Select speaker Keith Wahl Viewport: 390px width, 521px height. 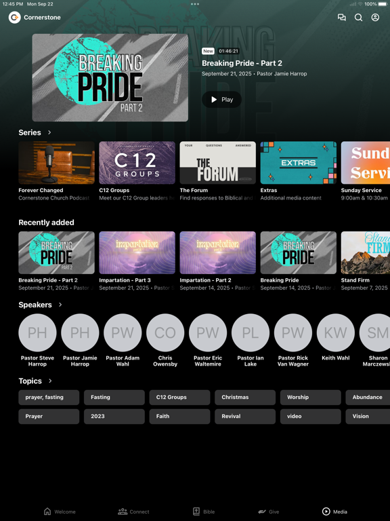336,332
